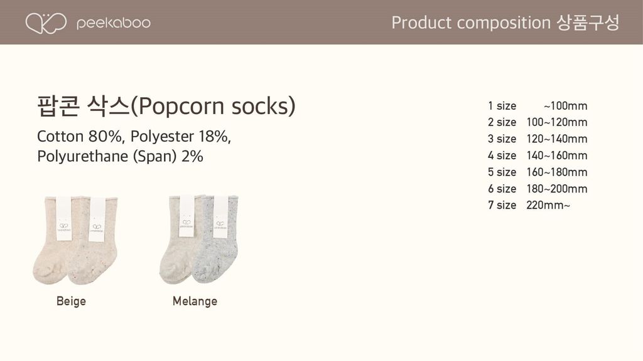
Task: Click the tag on the left beige sock
Action: [64, 217]
